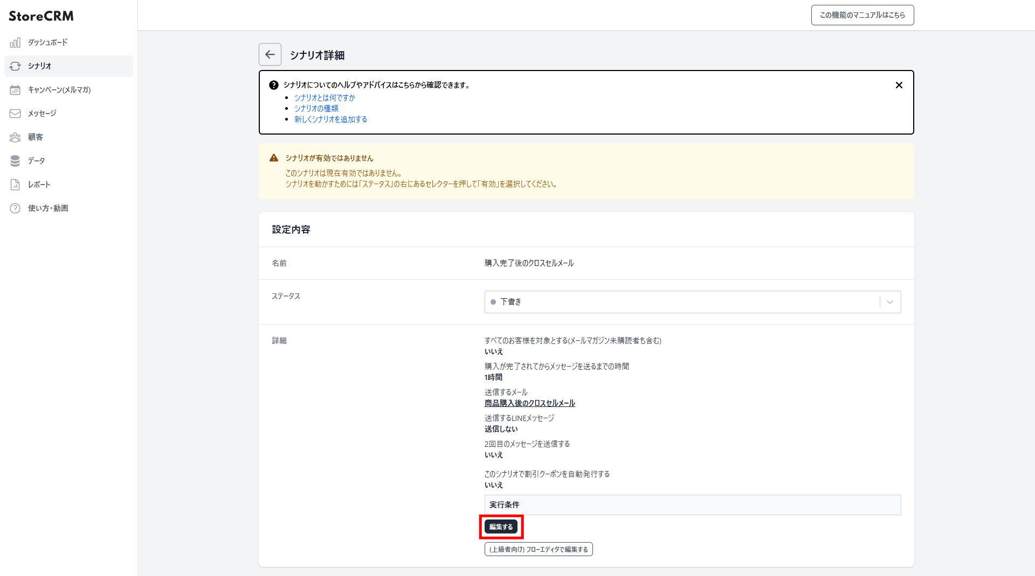This screenshot has height=576, width=1035.
Task: Open キャンペーン(メルマガ) menu item
Action: [x=59, y=90]
